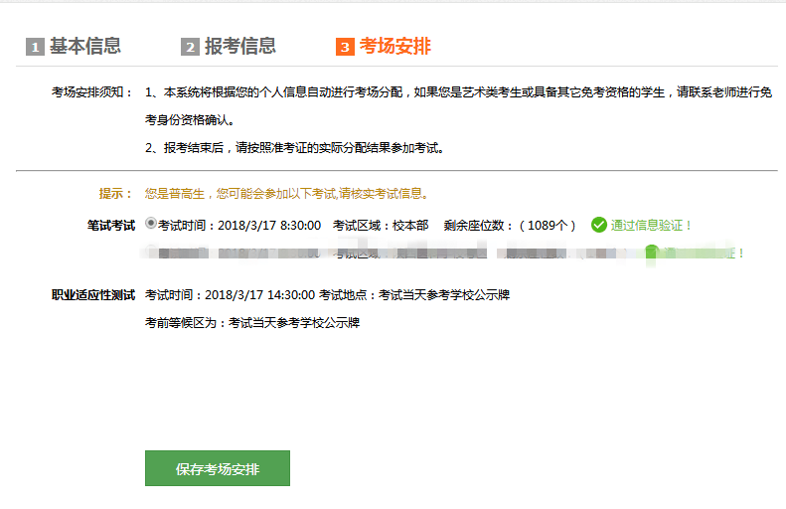Viewport: 786px width, 509px height.
Task: Click the 考场安排须知 heading label
Action: [92, 92]
